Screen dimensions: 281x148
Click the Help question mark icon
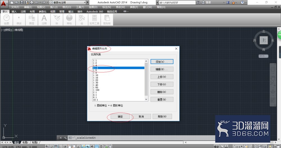coord(242,3)
